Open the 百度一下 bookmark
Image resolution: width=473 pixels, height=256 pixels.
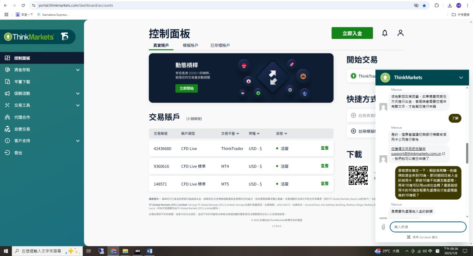[x=24, y=15]
